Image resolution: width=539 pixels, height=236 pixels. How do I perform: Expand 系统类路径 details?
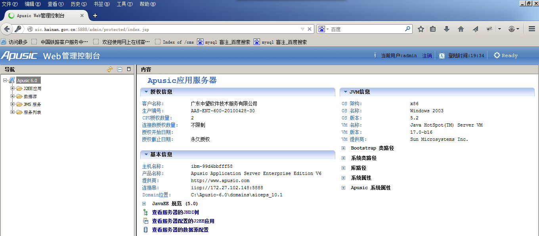point(344,158)
